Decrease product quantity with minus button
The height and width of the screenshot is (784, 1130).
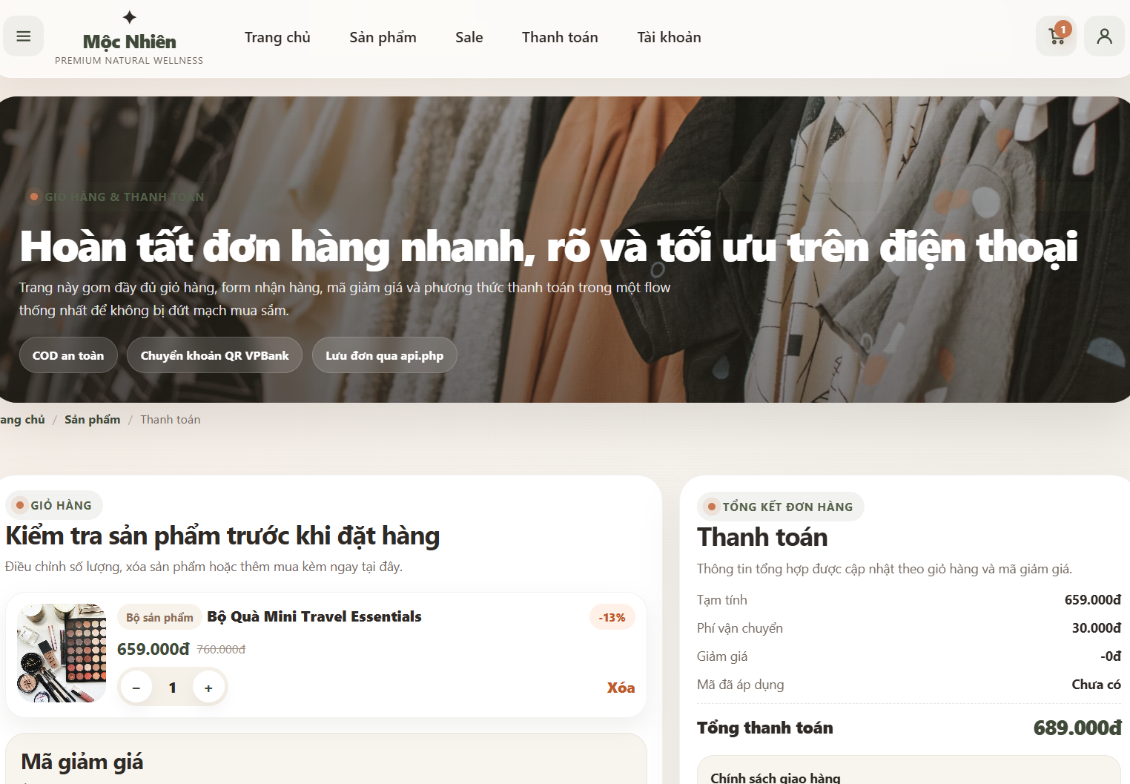(x=136, y=687)
